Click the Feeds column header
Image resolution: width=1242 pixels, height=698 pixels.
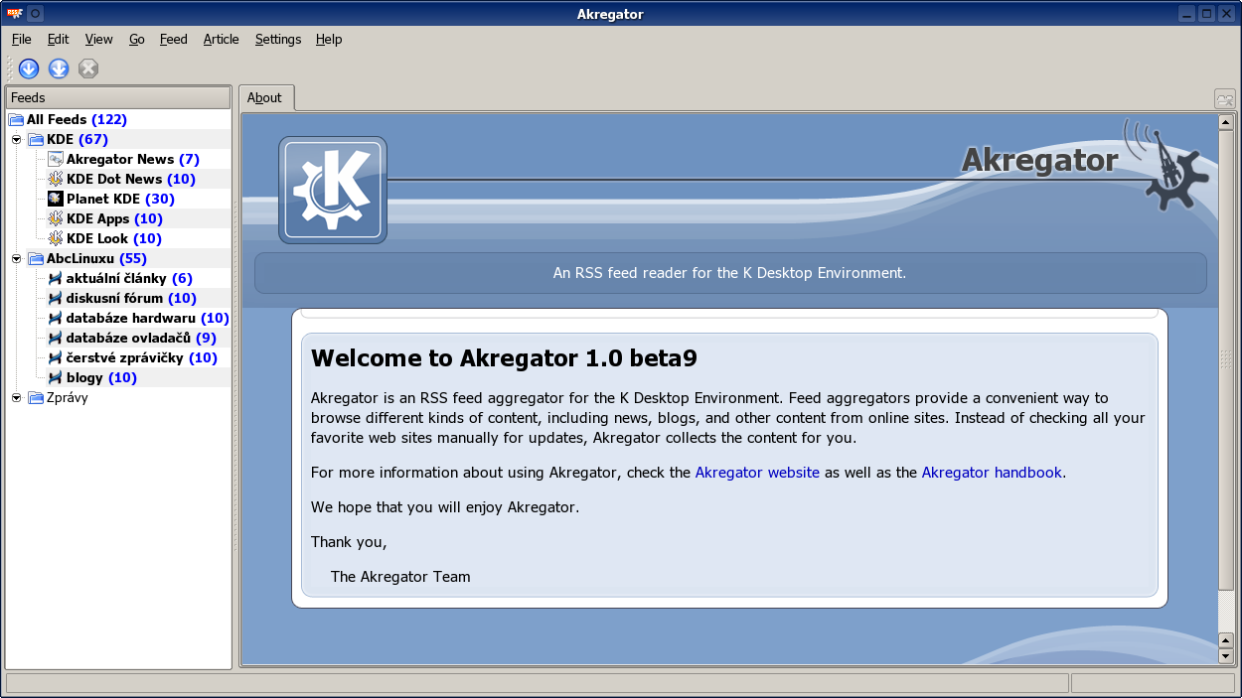coord(118,97)
